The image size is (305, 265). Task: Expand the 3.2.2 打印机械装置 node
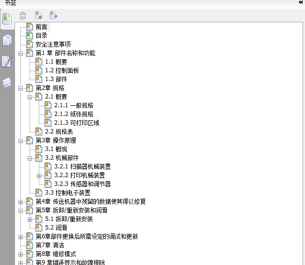39,176
